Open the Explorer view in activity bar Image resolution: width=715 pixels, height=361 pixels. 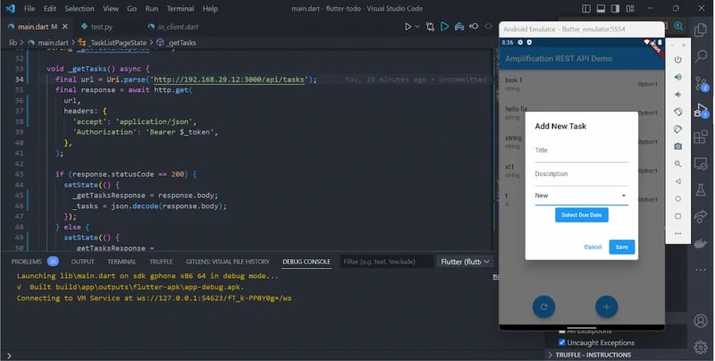pyautogui.click(x=701, y=30)
